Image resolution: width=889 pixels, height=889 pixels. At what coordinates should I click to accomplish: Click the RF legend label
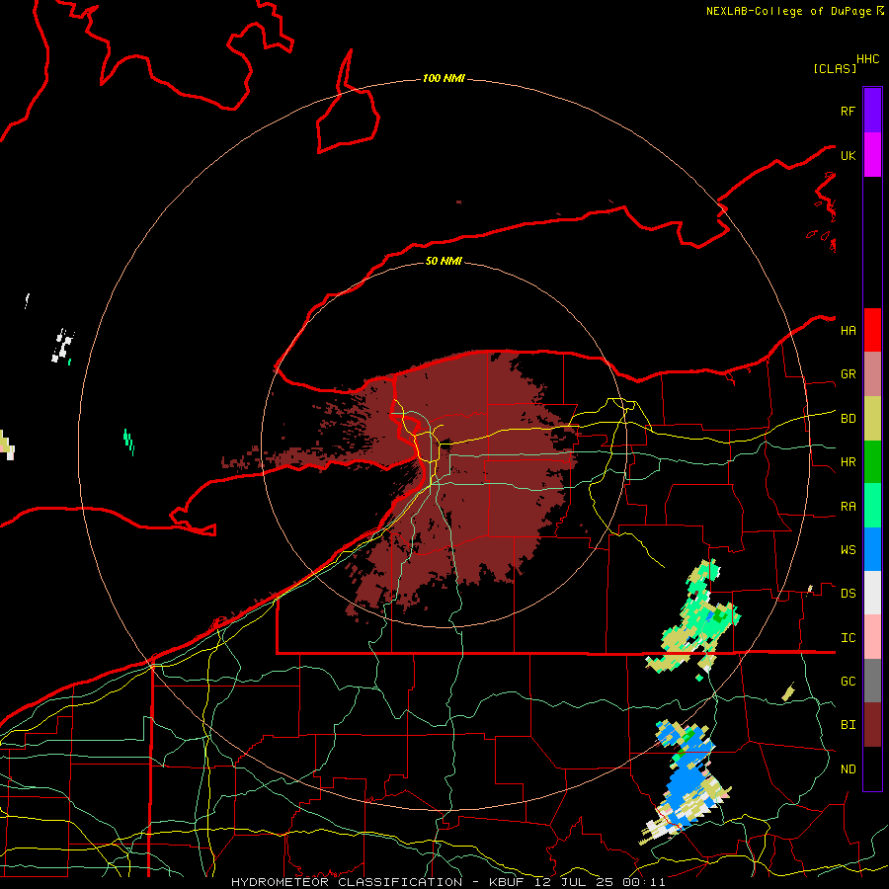[848, 111]
